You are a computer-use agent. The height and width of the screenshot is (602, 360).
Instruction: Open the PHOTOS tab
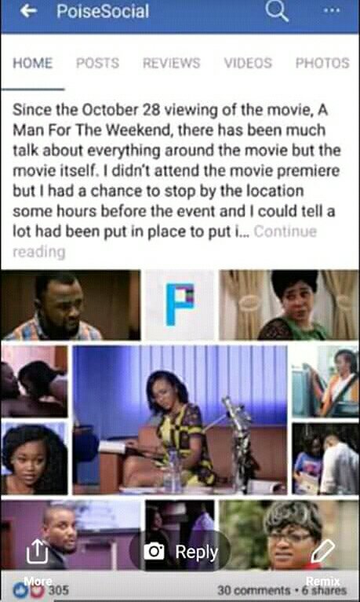point(322,63)
